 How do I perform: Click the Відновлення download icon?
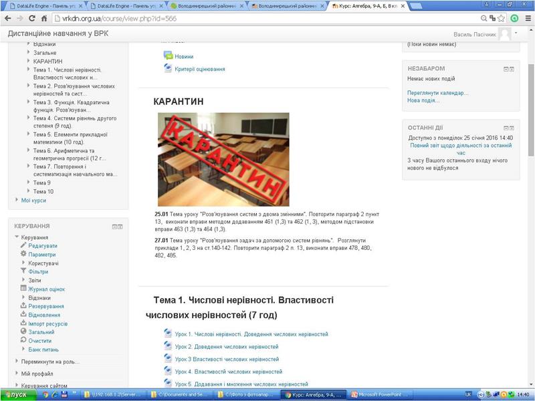click(23, 314)
